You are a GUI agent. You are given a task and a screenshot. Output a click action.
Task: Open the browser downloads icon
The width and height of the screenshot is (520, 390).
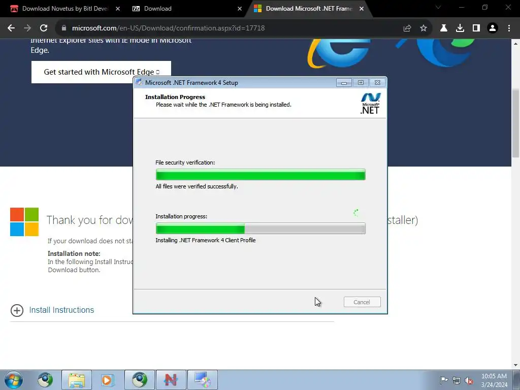460,28
